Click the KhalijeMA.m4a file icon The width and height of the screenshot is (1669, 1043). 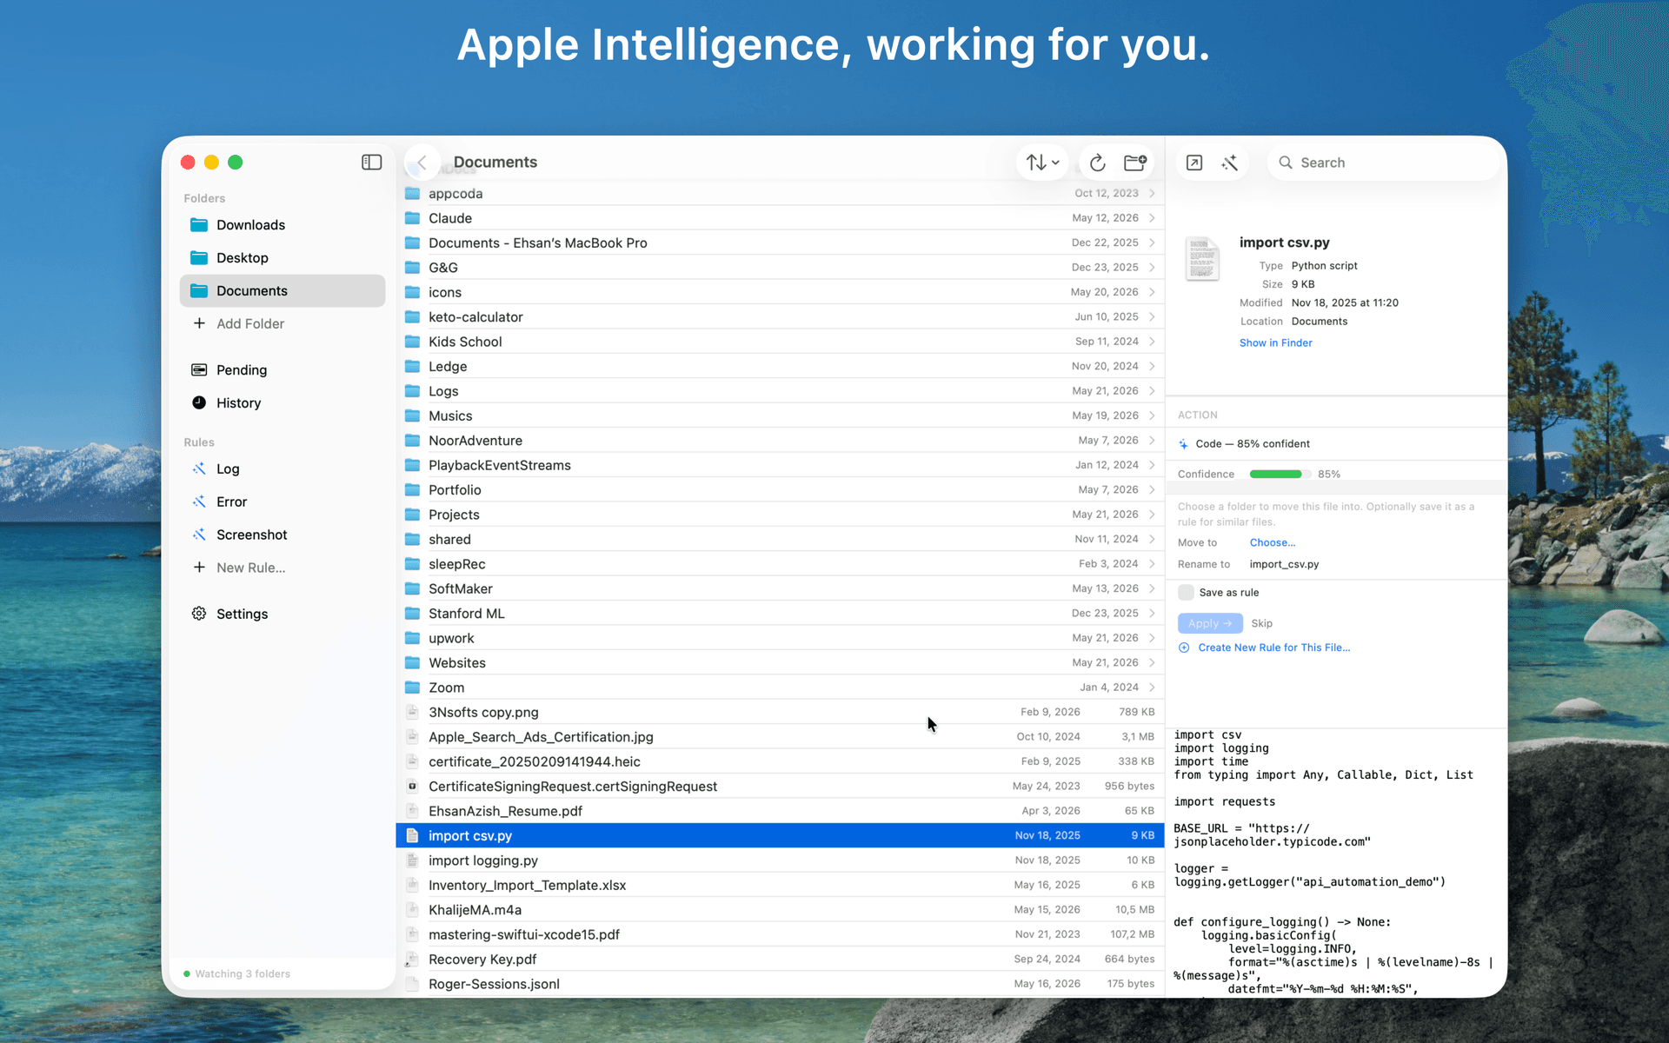[413, 910]
